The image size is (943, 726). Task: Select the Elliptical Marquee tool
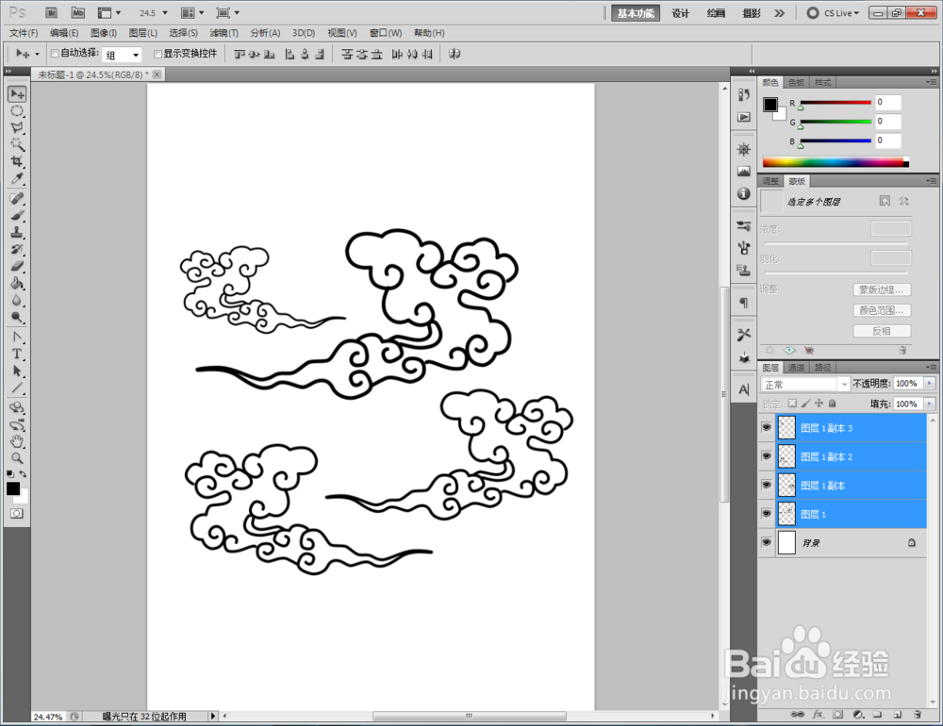tap(17, 111)
